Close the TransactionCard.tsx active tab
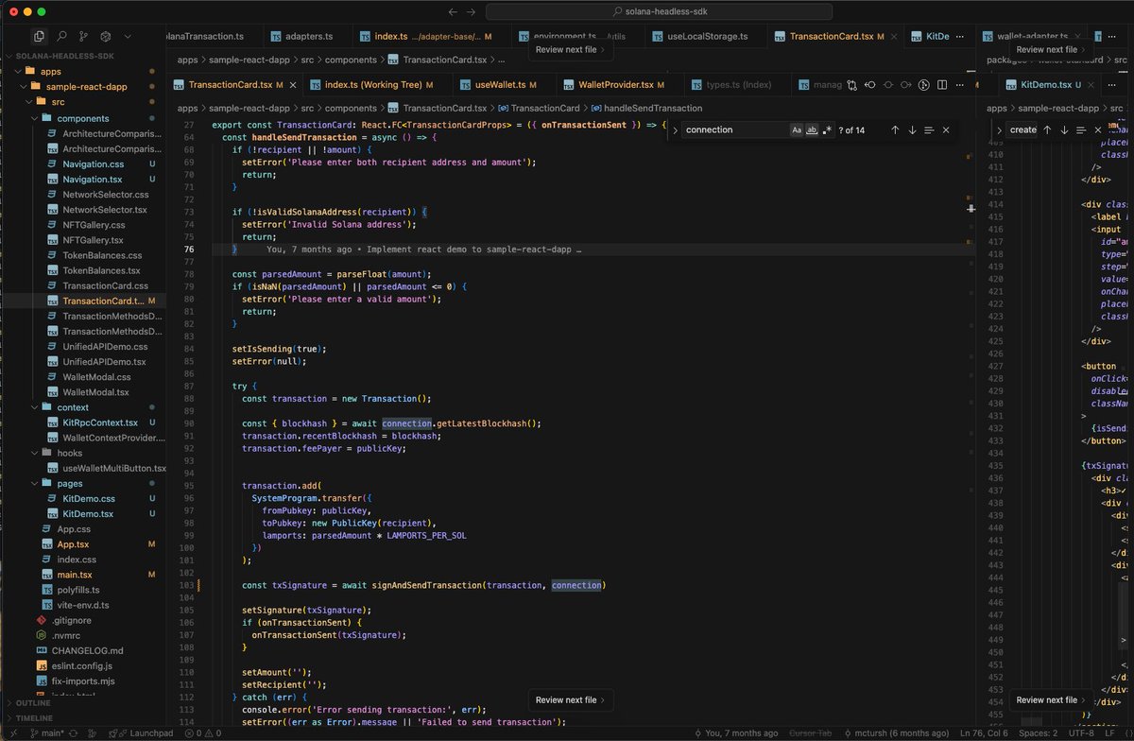Image resolution: width=1134 pixels, height=741 pixels. pyautogui.click(x=292, y=84)
